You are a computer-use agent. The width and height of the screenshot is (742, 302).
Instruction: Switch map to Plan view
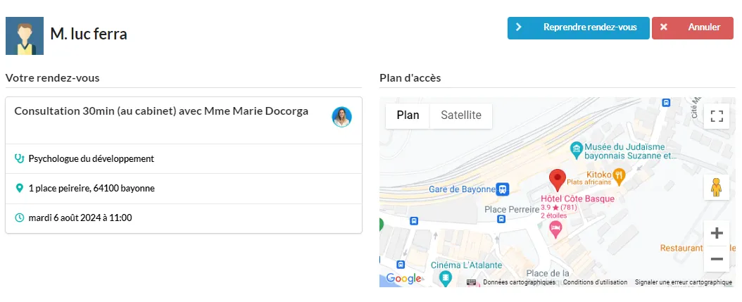point(408,115)
